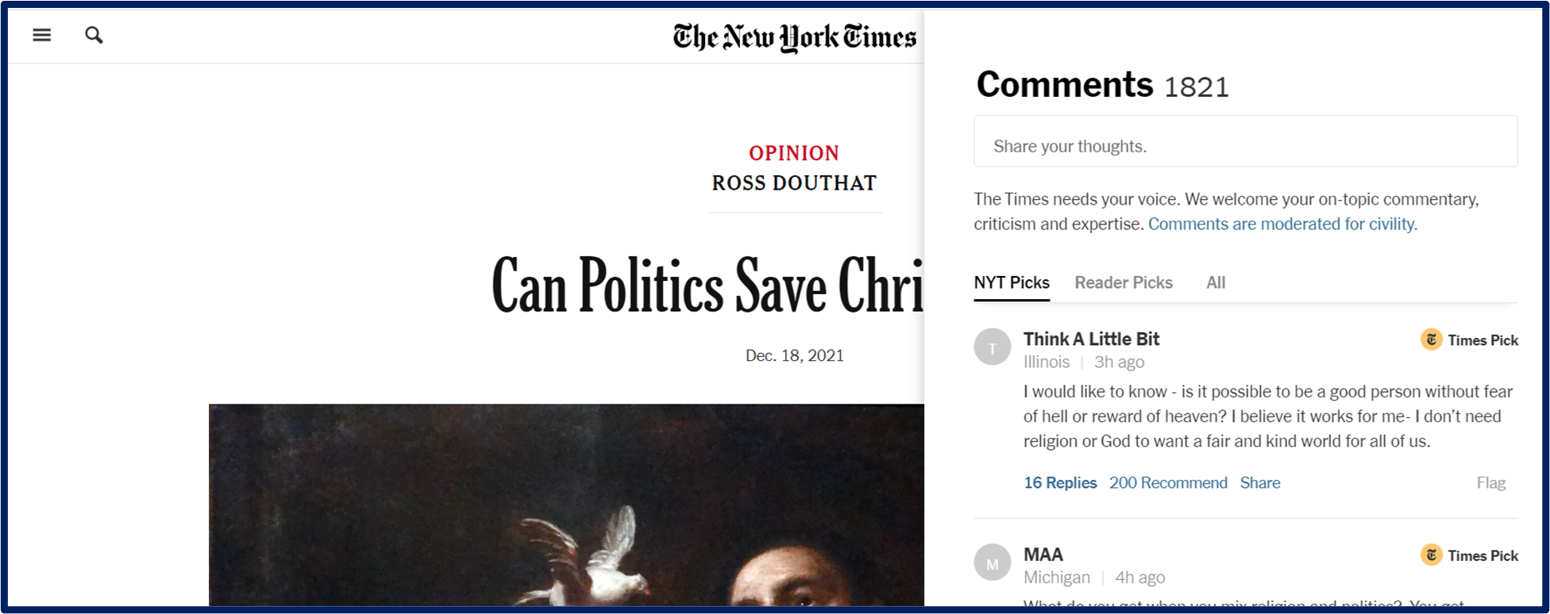This screenshot has height=614, width=1550.
Task: Open the hamburger sections menu
Action: pyautogui.click(x=41, y=35)
